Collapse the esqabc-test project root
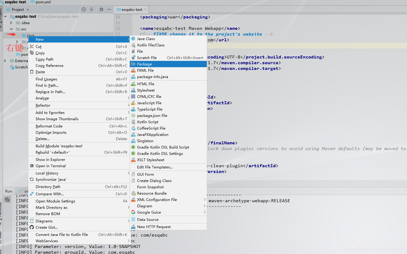The height and width of the screenshot is (254, 407). coord(5,17)
